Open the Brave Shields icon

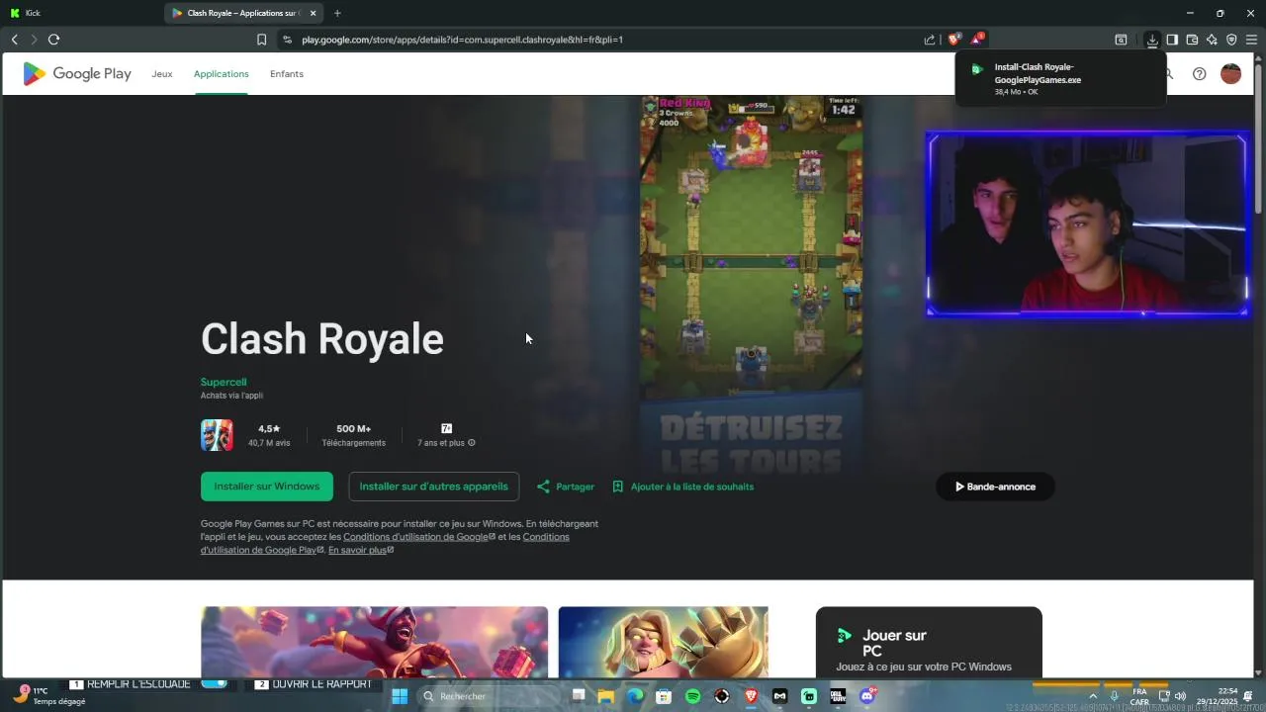click(953, 40)
